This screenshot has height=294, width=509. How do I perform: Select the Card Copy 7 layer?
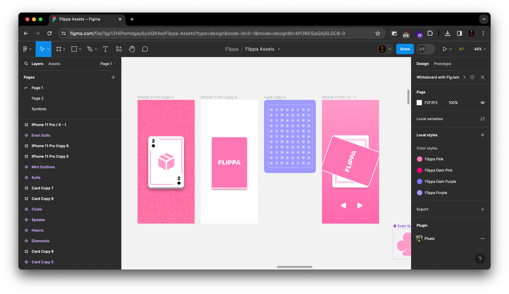click(43, 188)
